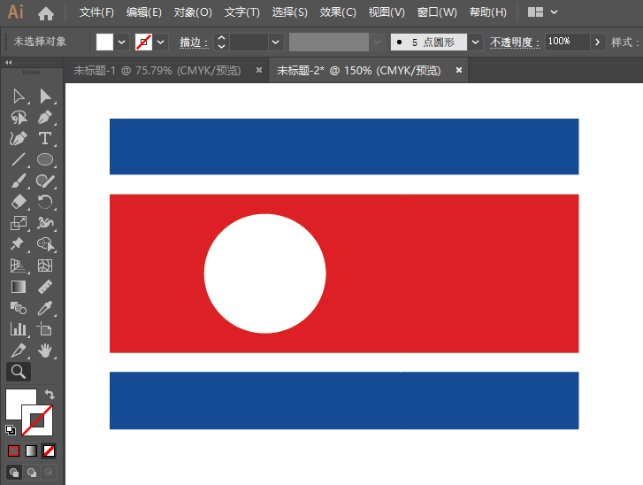The height and width of the screenshot is (485, 643).
Task: Enable Draw Inside mode
Action: [49, 473]
